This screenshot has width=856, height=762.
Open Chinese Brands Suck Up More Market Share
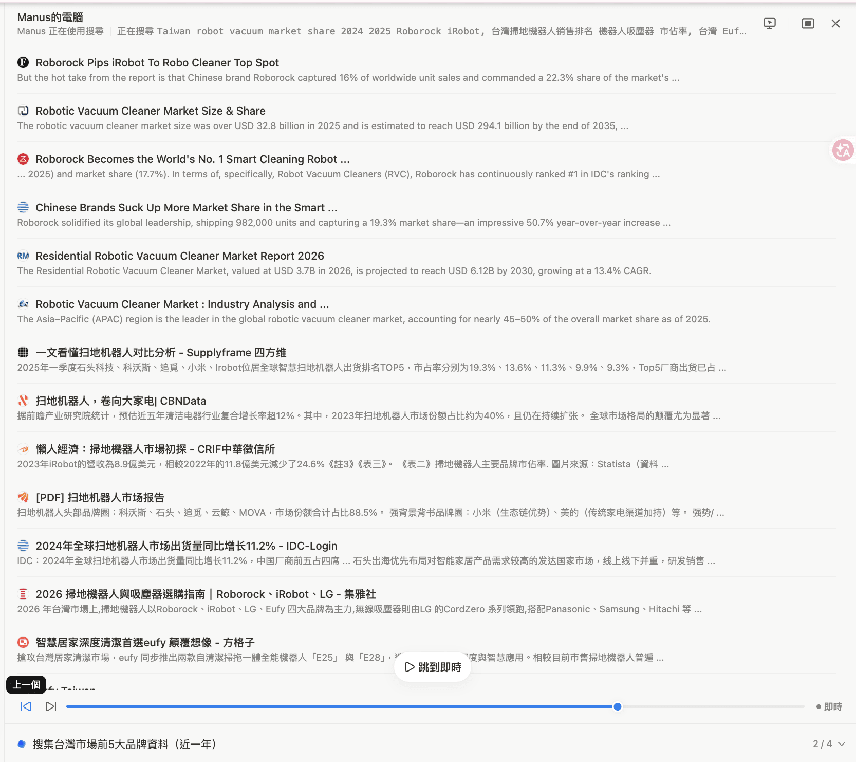187,208
